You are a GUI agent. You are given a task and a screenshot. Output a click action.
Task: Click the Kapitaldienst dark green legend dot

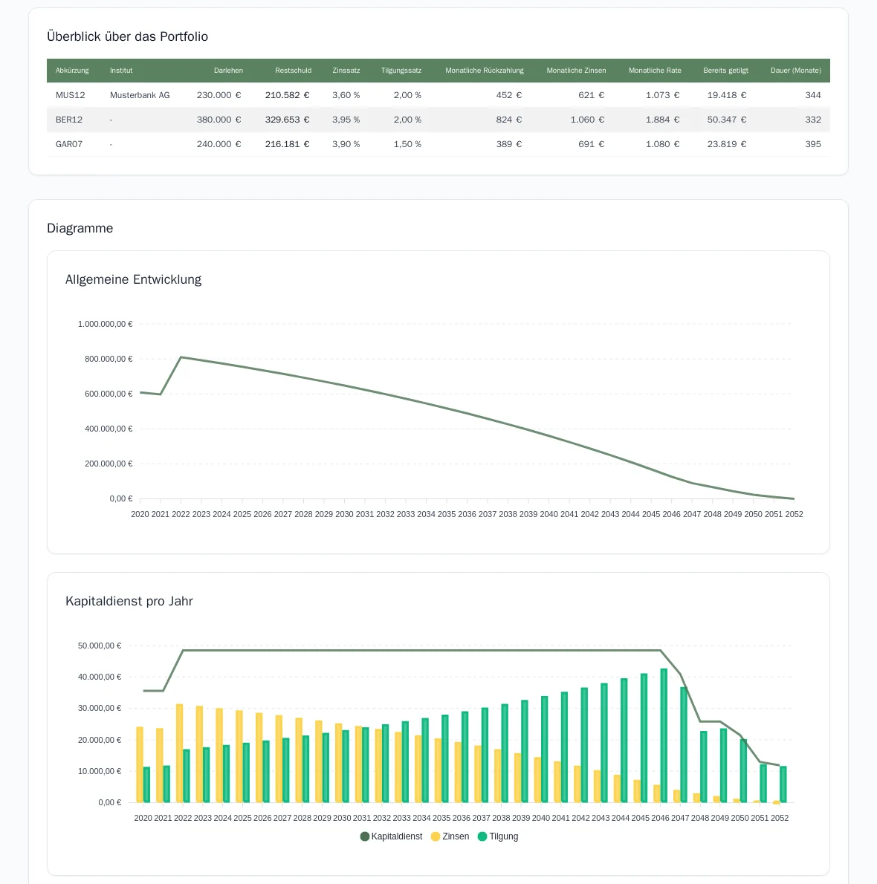(364, 836)
